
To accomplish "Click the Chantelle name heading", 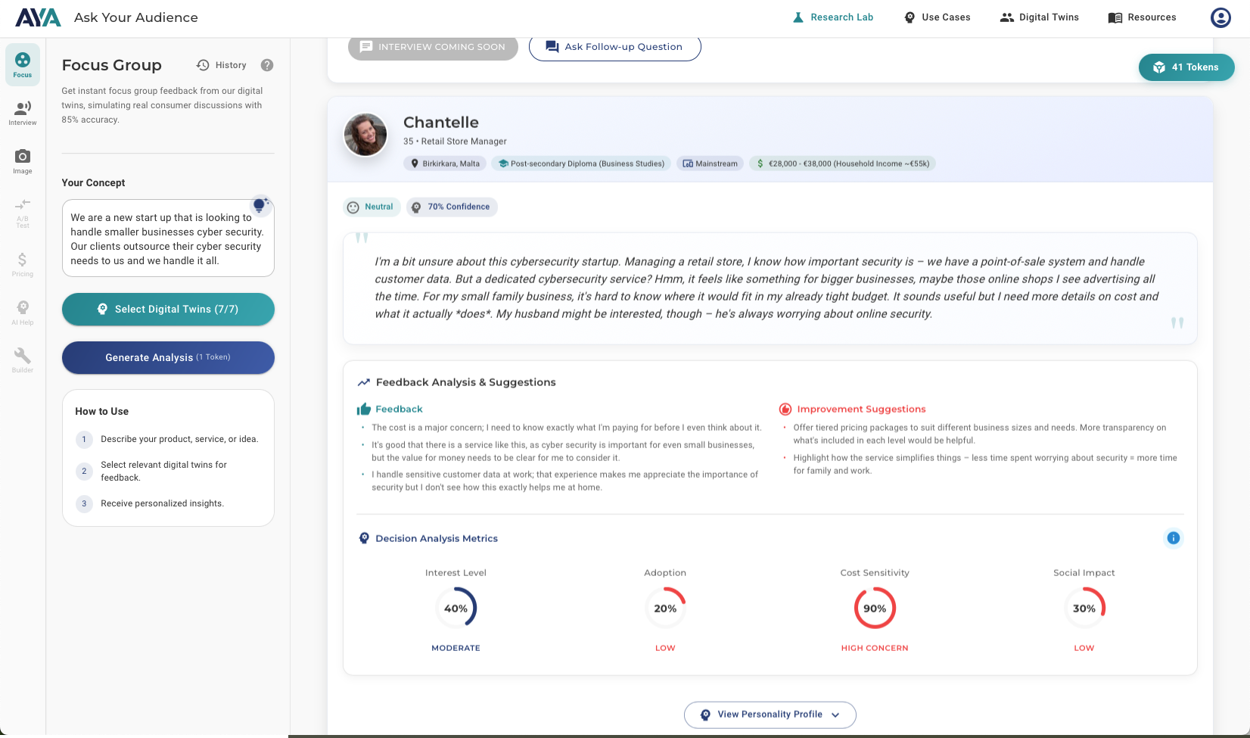I will 441,123.
